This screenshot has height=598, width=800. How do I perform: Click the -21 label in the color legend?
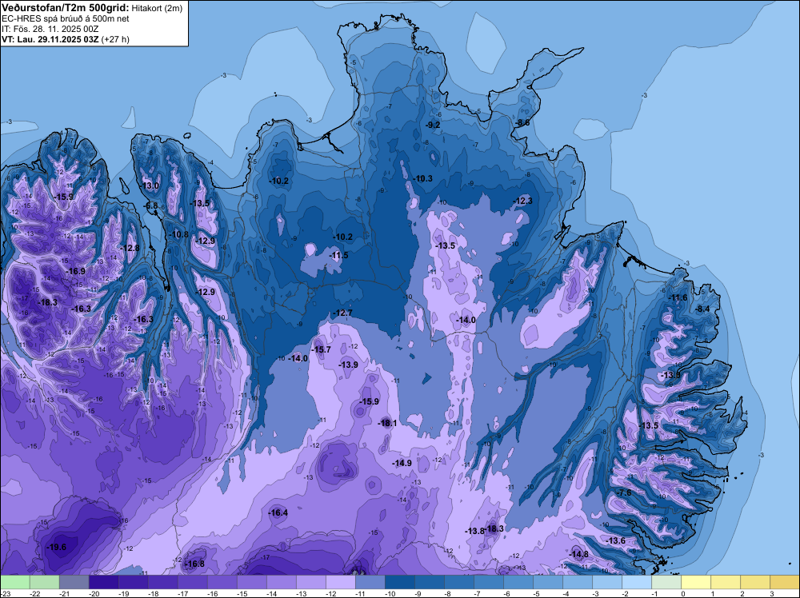65,593
